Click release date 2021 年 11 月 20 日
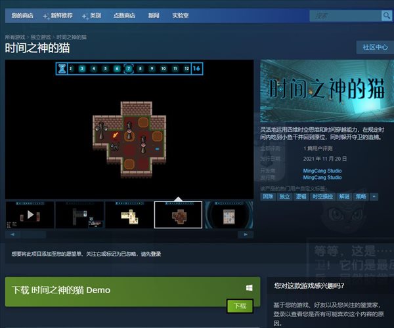The image size is (394, 328). (x=325, y=159)
